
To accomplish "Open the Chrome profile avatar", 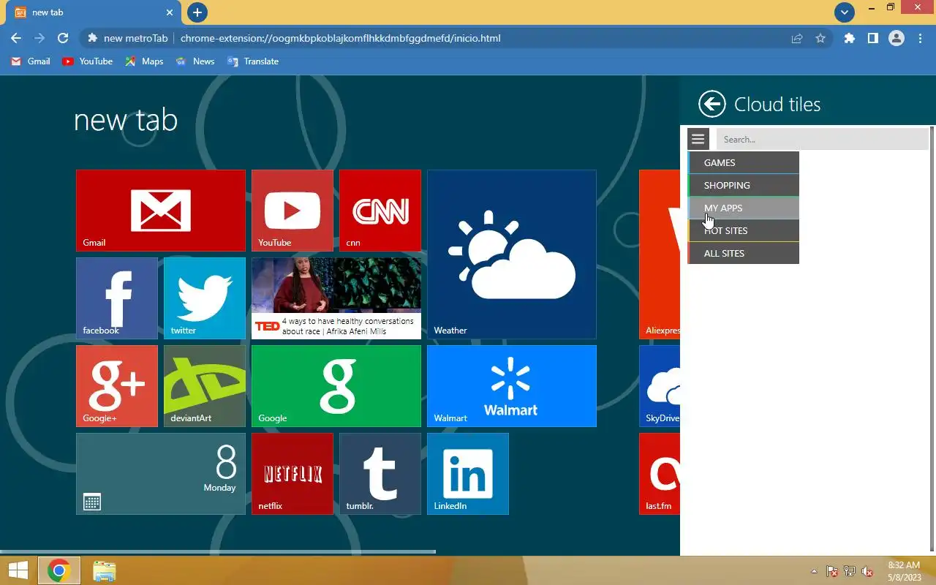I will tap(897, 38).
